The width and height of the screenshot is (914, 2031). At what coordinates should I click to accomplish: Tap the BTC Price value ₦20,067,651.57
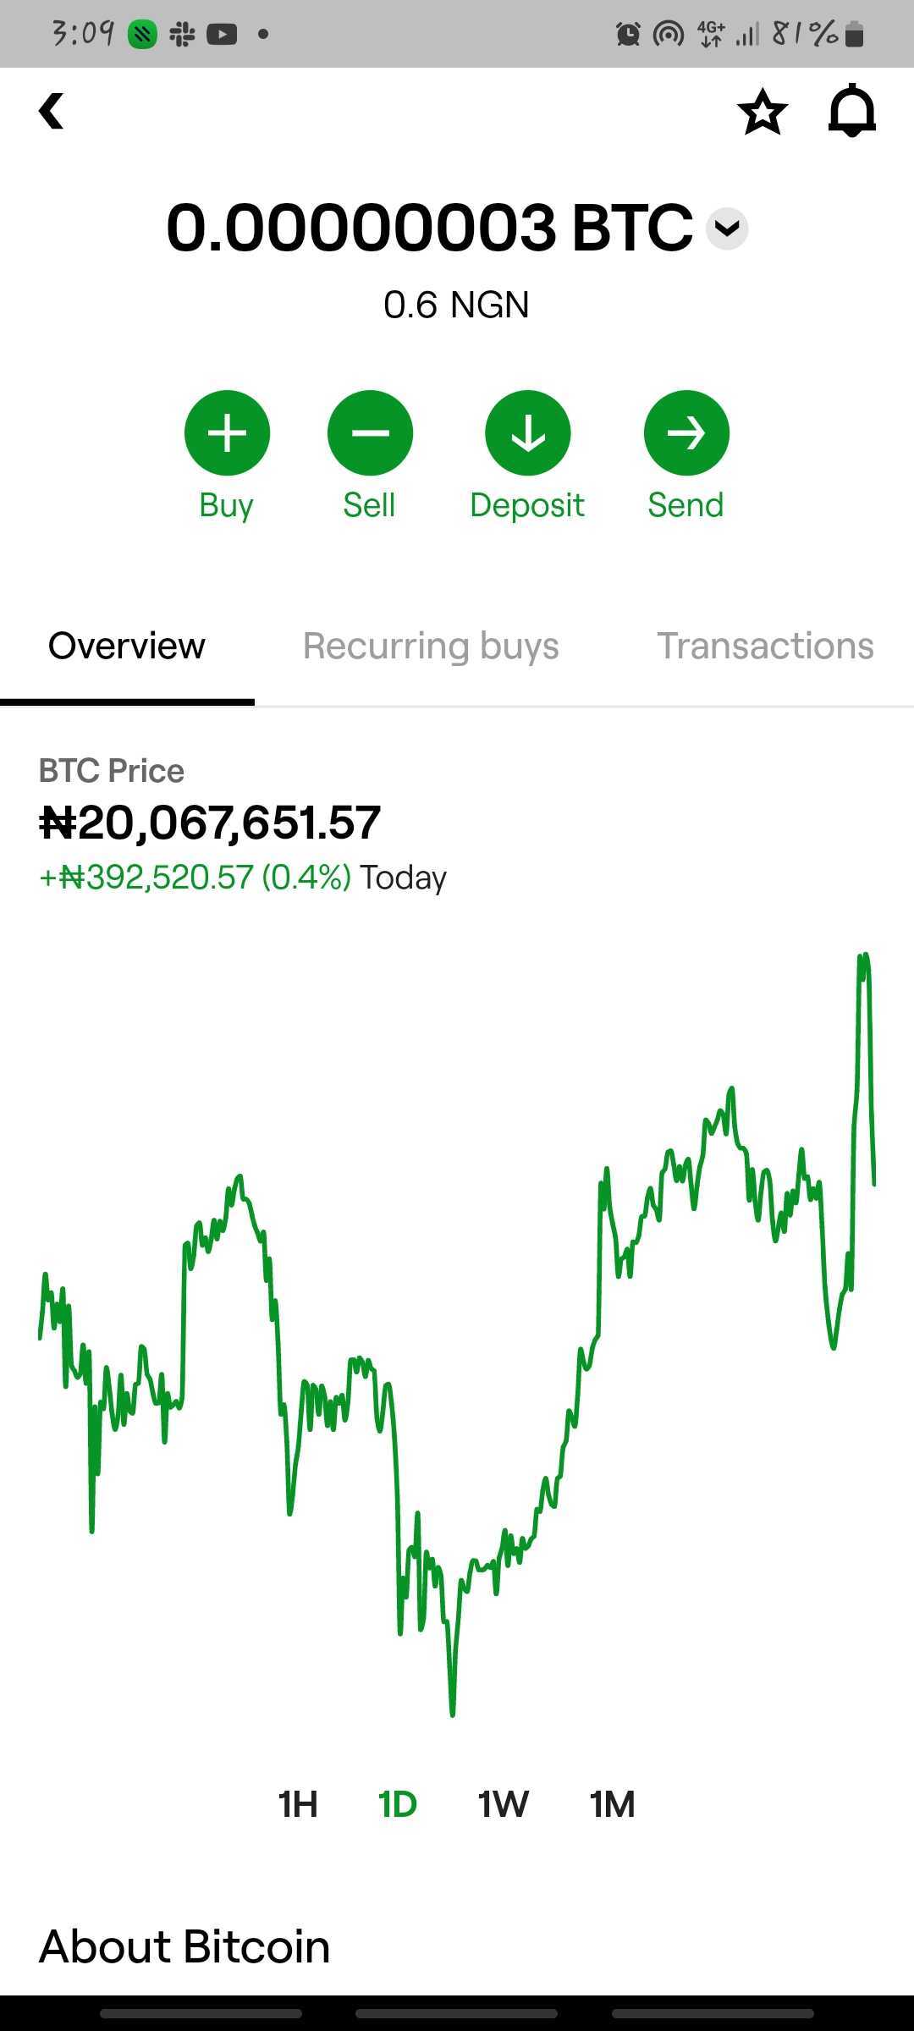pos(211,823)
